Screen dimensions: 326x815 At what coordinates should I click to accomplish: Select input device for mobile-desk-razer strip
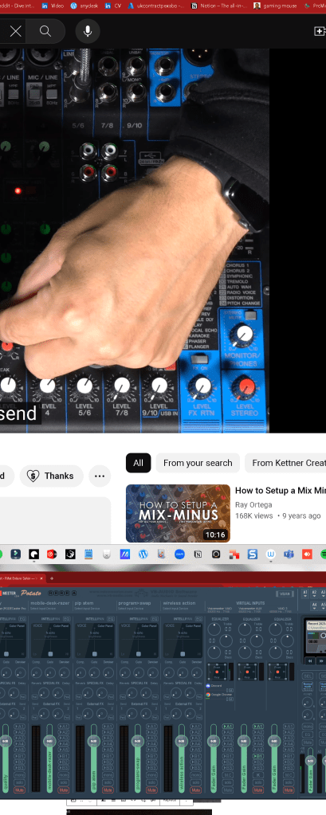[42, 608]
